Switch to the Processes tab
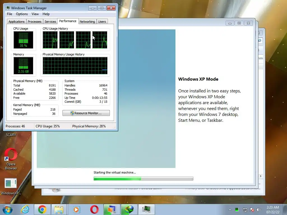 pos(34,22)
